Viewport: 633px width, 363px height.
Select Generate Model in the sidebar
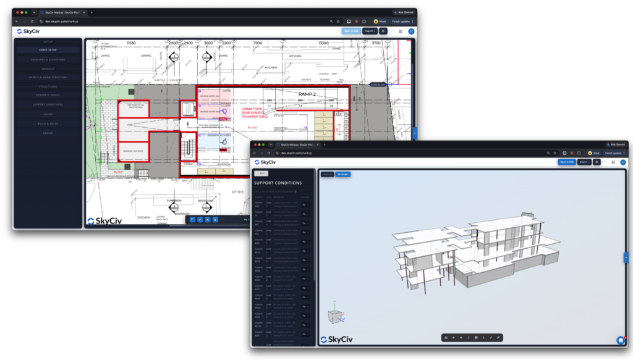48,95
